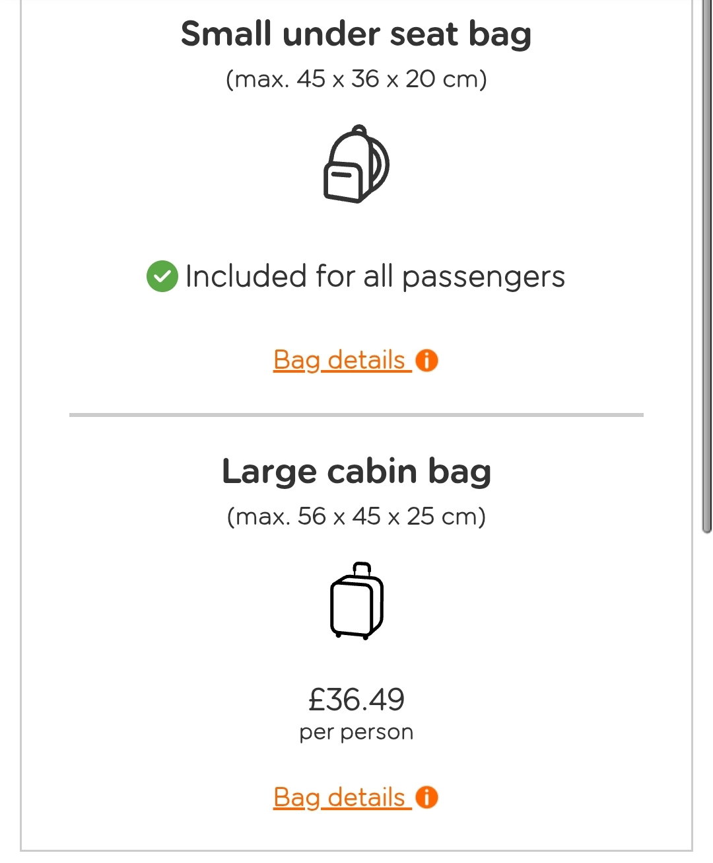Viewport: 713px width, 863px height.
Task: Click the backpack icon for small bag
Action: pyautogui.click(x=356, y=164)
